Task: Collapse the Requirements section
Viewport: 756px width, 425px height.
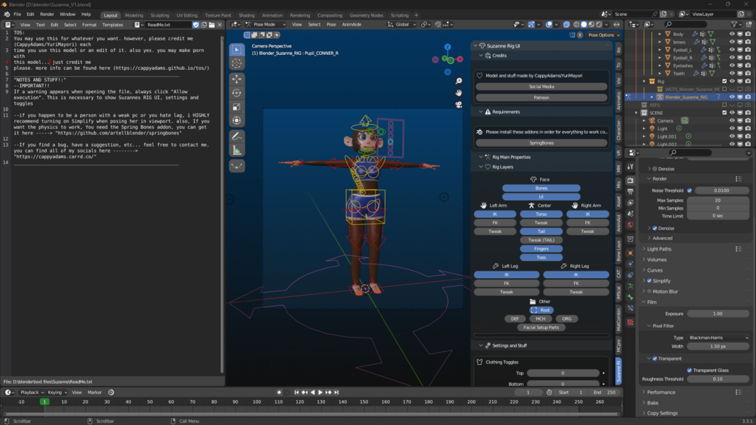Action: [x=481, y=112]
